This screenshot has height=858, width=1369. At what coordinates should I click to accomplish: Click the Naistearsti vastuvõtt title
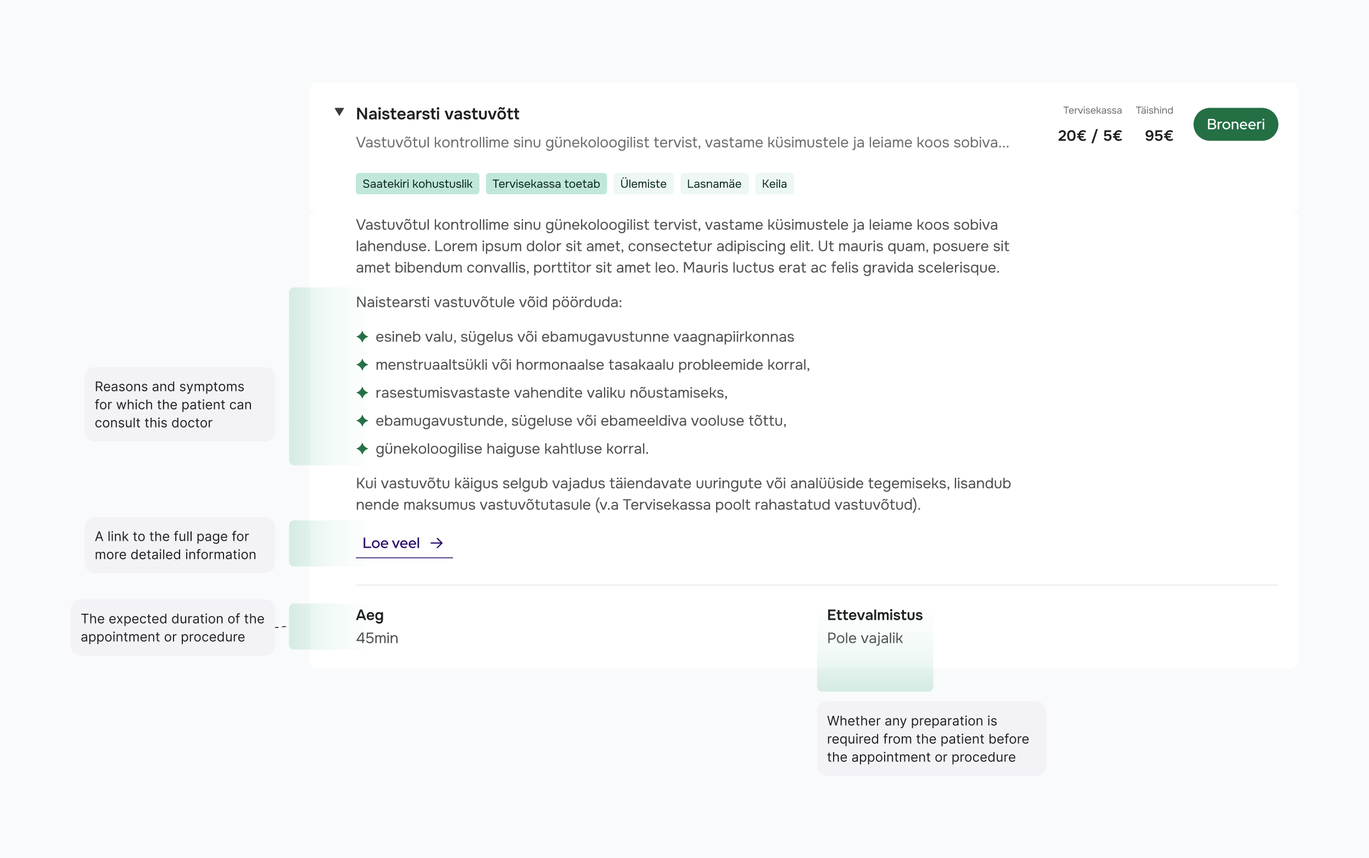coord(438,114)
